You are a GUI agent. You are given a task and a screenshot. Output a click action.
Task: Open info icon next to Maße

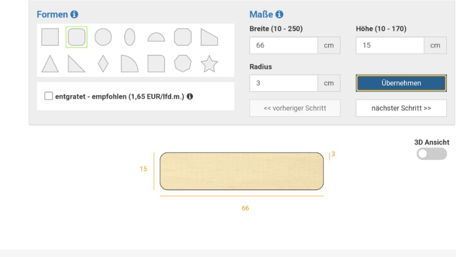(279, 14)
